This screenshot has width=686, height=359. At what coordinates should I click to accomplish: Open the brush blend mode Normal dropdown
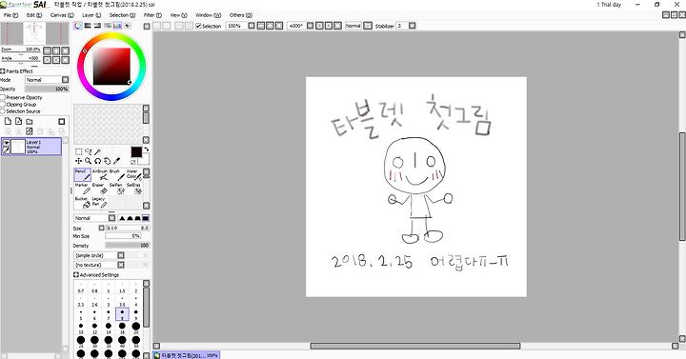[x=94, y=218]
